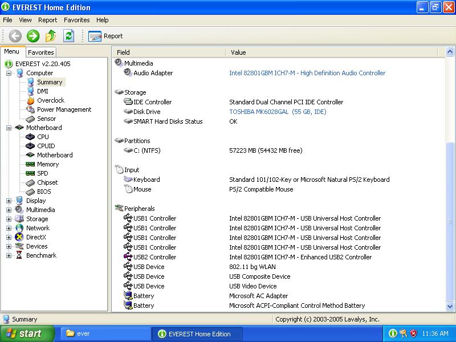Open the TOSHIBA MK6028GAL disk drive link

pos(278,112)
